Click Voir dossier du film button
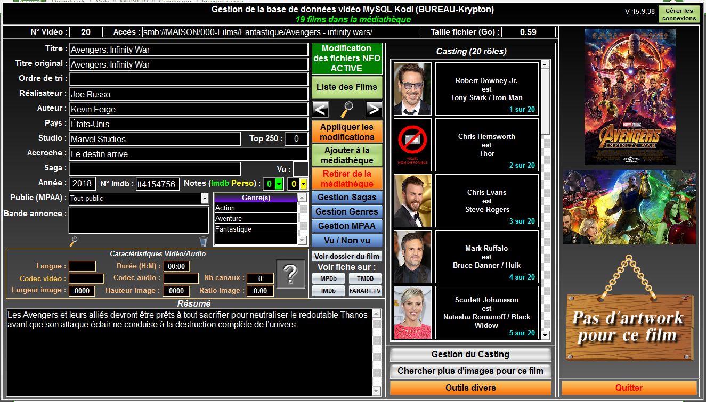 [x=347, y=256]
